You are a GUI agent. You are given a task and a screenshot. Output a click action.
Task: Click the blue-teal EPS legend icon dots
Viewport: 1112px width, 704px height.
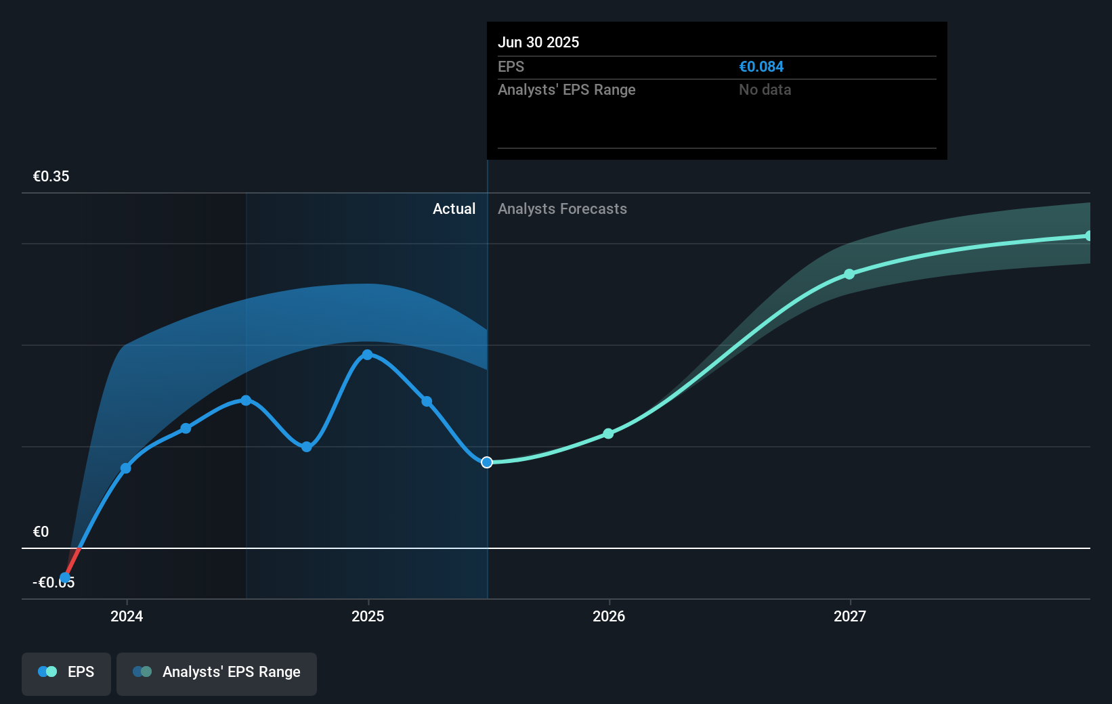[x=47, y=672]
